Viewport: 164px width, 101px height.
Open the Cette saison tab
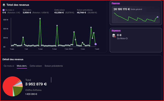tap(36, 66)
